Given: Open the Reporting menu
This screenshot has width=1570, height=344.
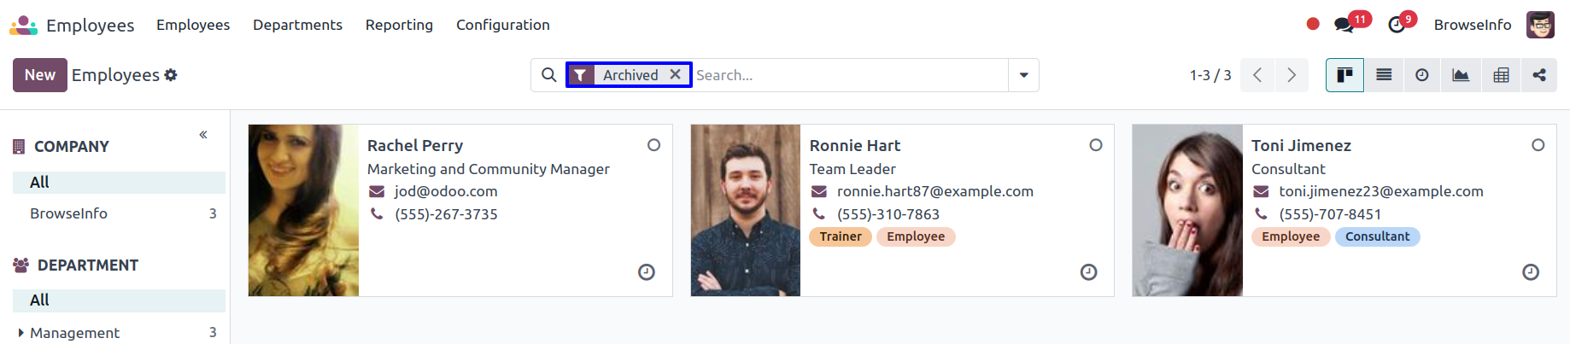Looking at the screenshot, I should tap(399, 25).
